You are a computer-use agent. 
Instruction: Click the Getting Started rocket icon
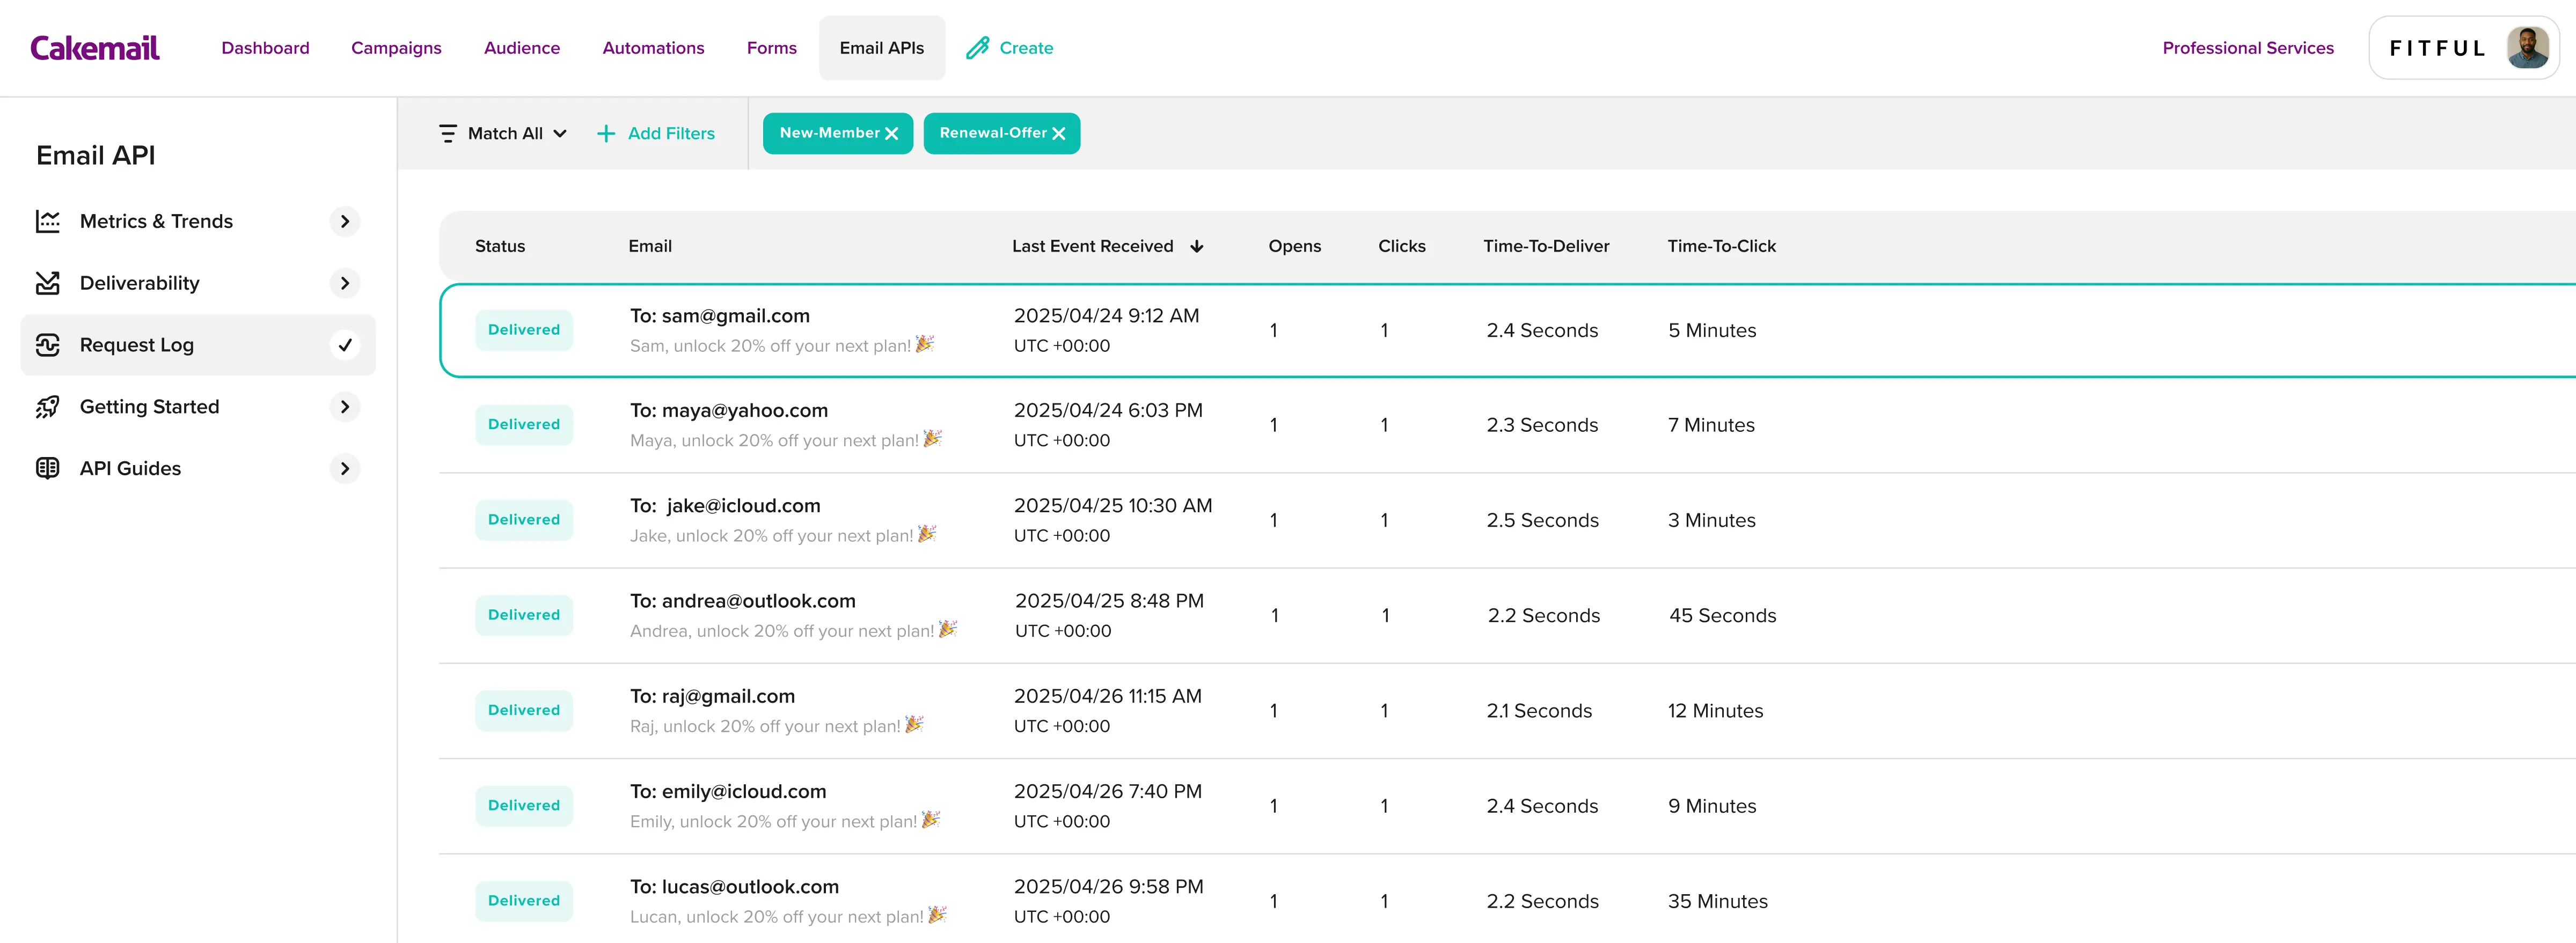coord(48,407)
